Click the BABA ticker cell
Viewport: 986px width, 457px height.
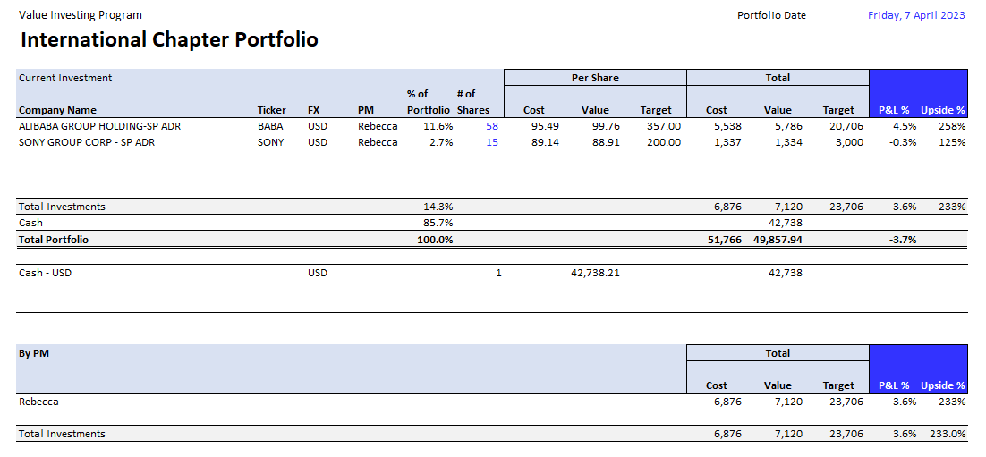(x=270, y=126)
